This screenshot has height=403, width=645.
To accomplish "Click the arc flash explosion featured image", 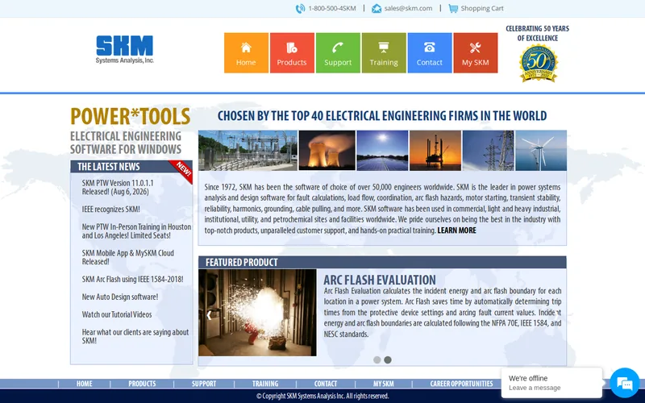I will click(x=257, y=313).
